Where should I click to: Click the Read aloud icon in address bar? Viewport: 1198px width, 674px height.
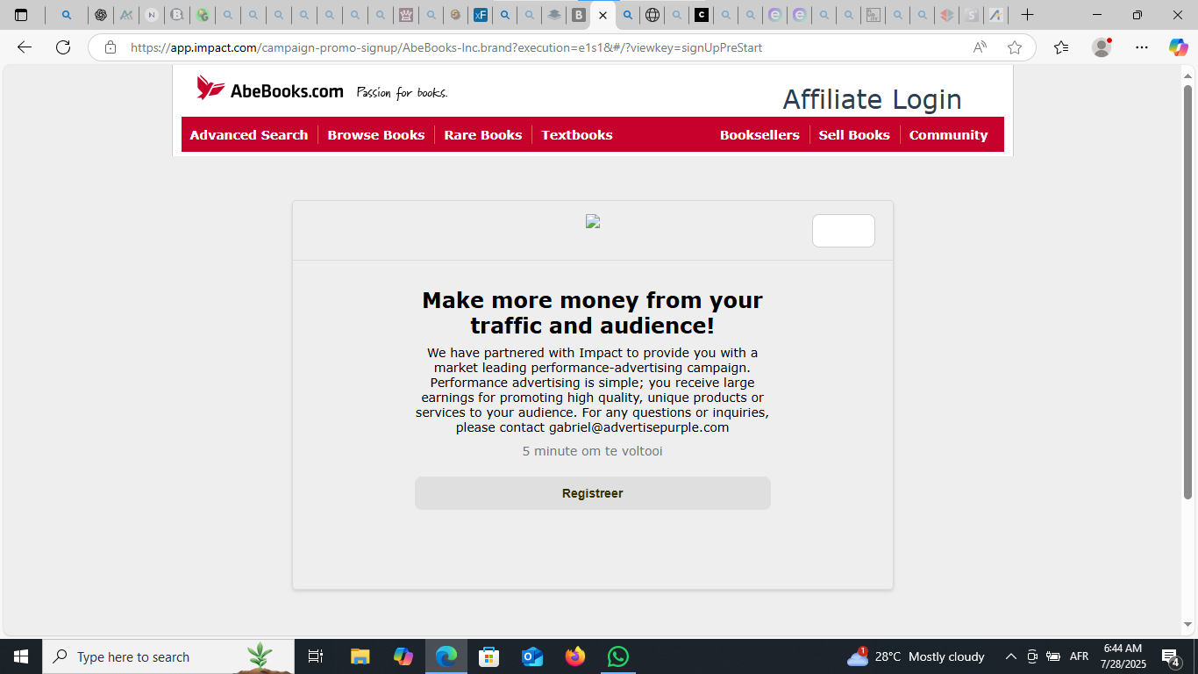pos(981,47)
